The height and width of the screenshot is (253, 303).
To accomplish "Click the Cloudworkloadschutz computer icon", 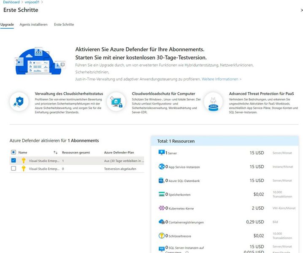I will [116, 102].
